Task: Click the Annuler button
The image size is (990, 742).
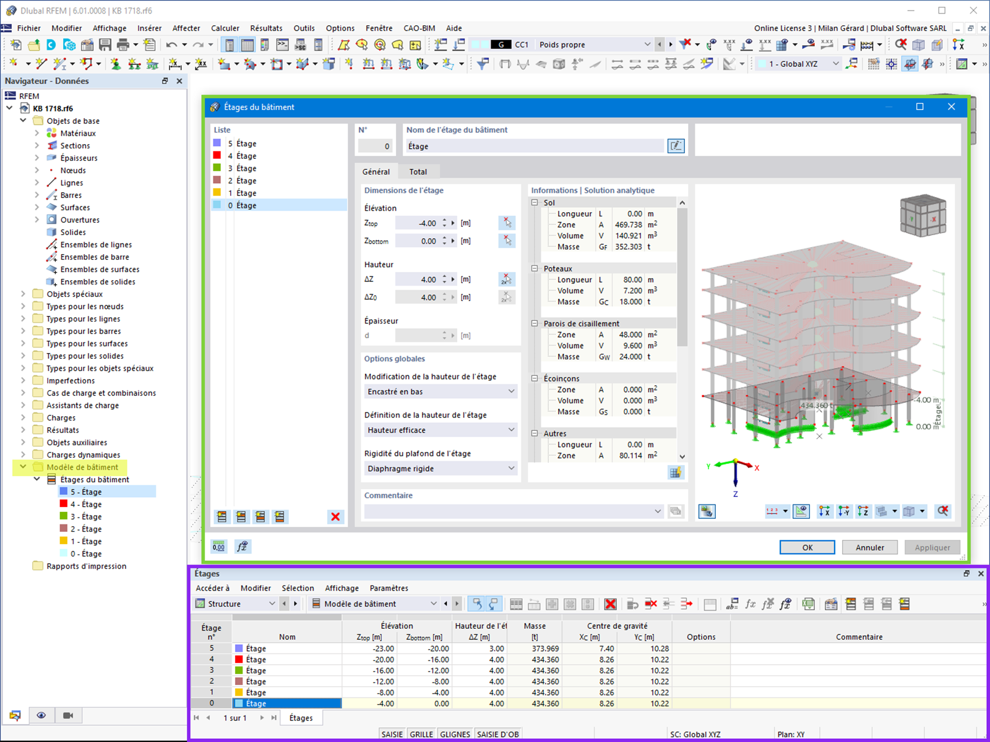Action: tap(870, 547)
